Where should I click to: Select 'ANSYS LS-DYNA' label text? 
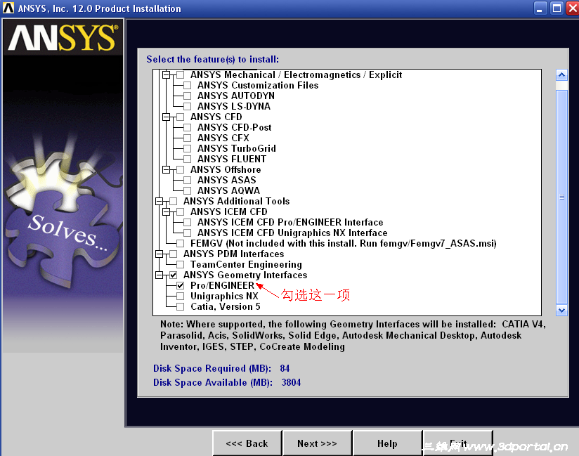234,106
